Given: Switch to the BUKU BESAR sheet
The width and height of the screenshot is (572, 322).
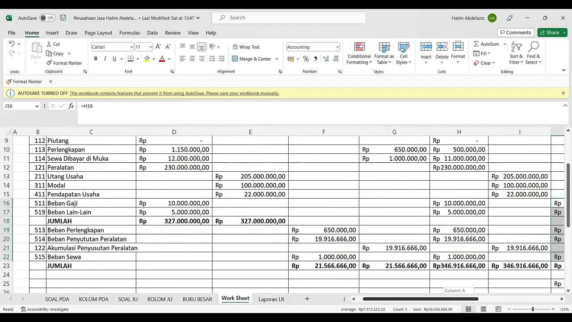Looking at the screenshot, I should pos(197,299).
